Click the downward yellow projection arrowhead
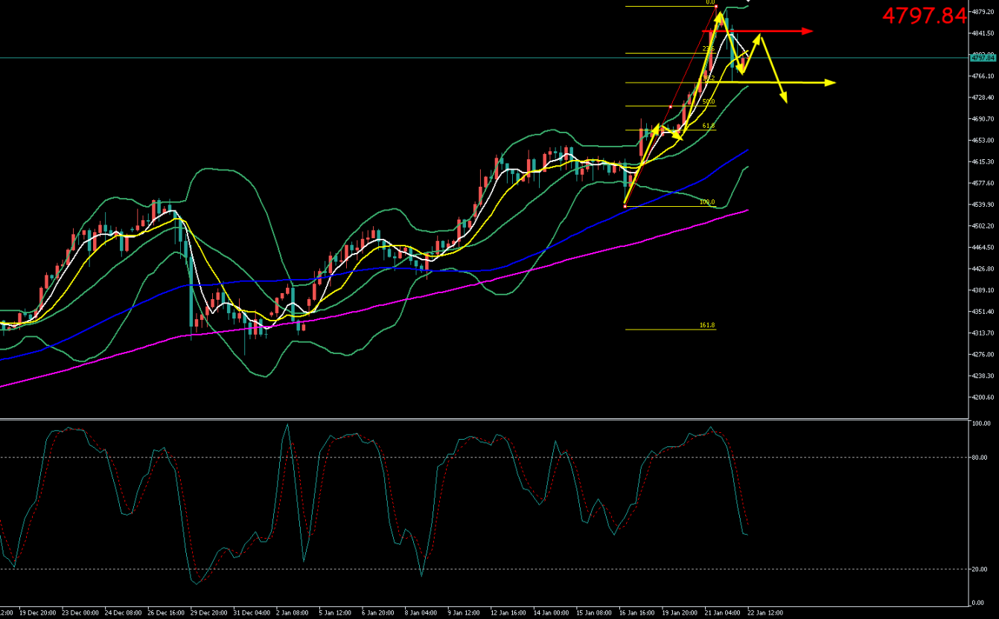999x619 pixels. tap(783, 99)
